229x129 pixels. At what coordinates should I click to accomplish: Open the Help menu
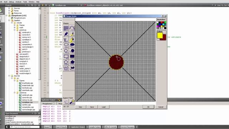point(38,2)
